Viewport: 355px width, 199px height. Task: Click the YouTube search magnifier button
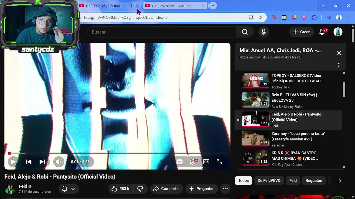click(245, 32)
